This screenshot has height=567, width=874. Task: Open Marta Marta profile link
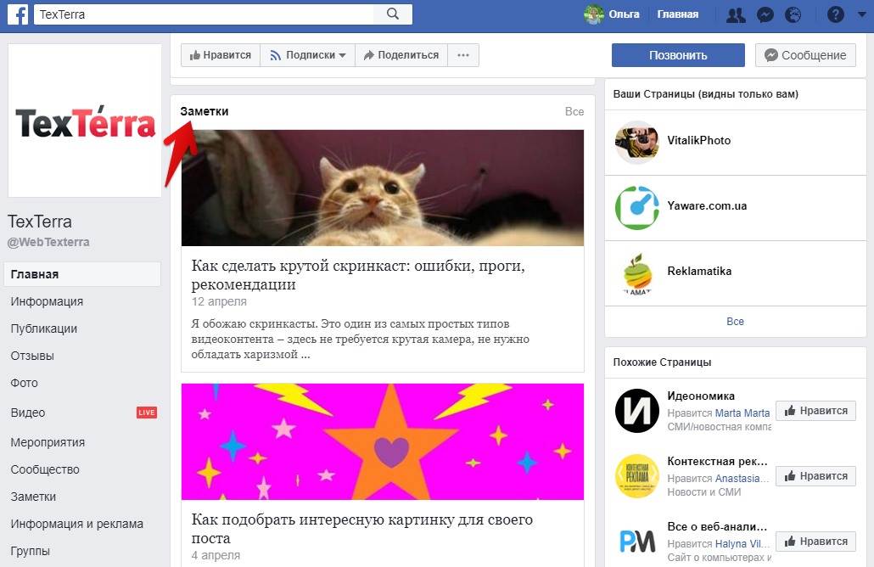[x=742, y=413]
